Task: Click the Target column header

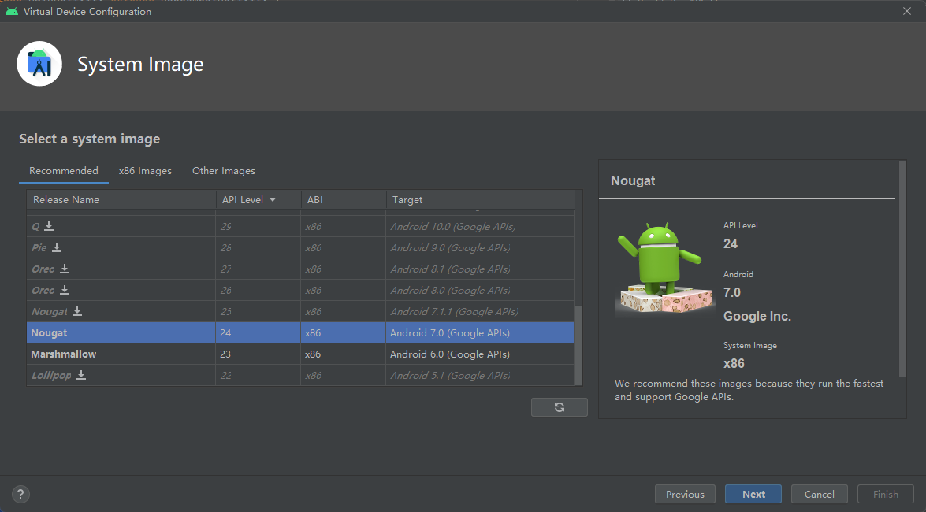Action: (x=480, y=199)
